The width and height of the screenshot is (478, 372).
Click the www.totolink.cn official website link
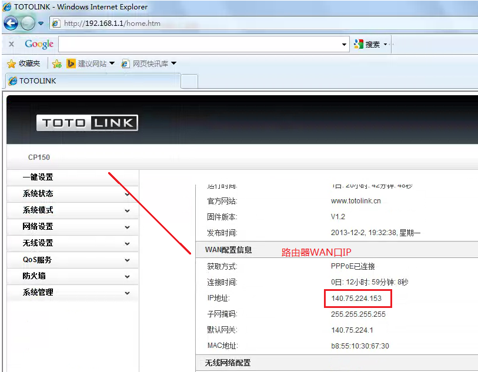click(x=356, y=201)
